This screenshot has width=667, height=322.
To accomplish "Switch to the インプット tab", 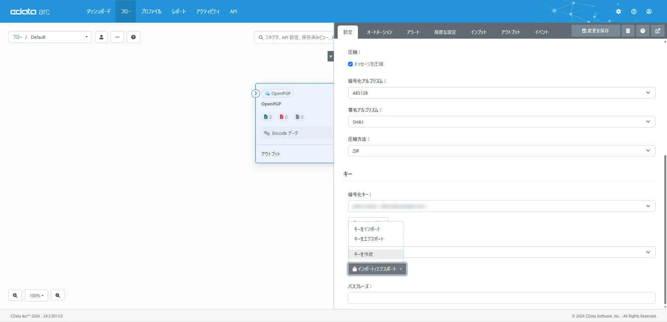I will click(479, 32).
